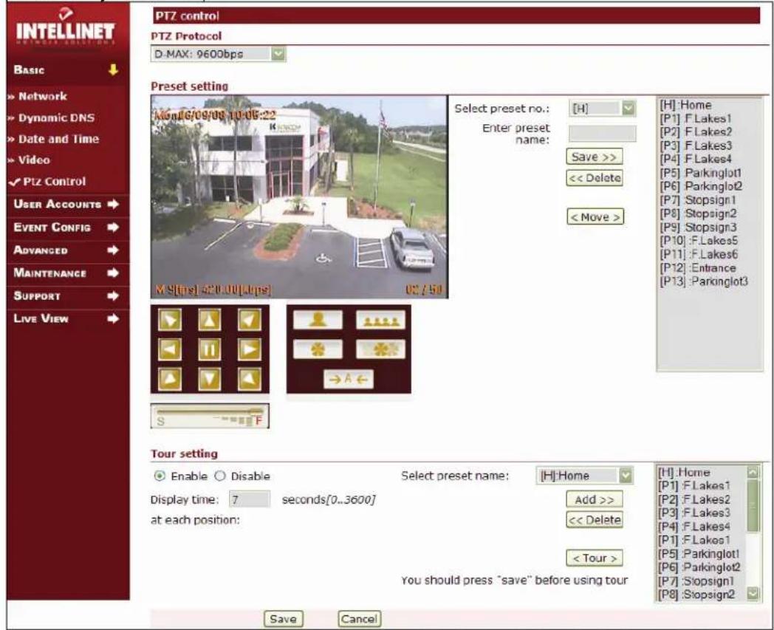Open the User Accounts section
Viewport: 774px width, 630px height.
click(x=58, y=204)
